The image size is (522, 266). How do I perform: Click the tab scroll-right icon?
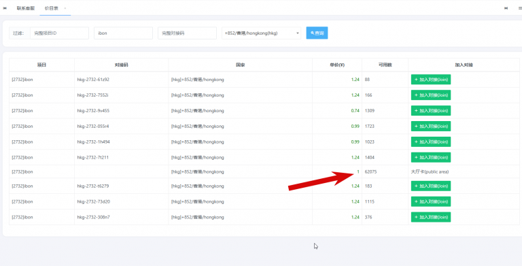[x=506, y=8]
